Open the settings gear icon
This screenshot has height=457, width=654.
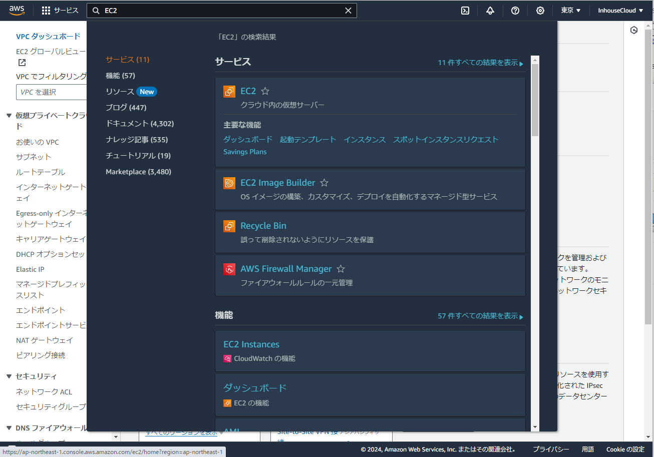click(540, 11)
